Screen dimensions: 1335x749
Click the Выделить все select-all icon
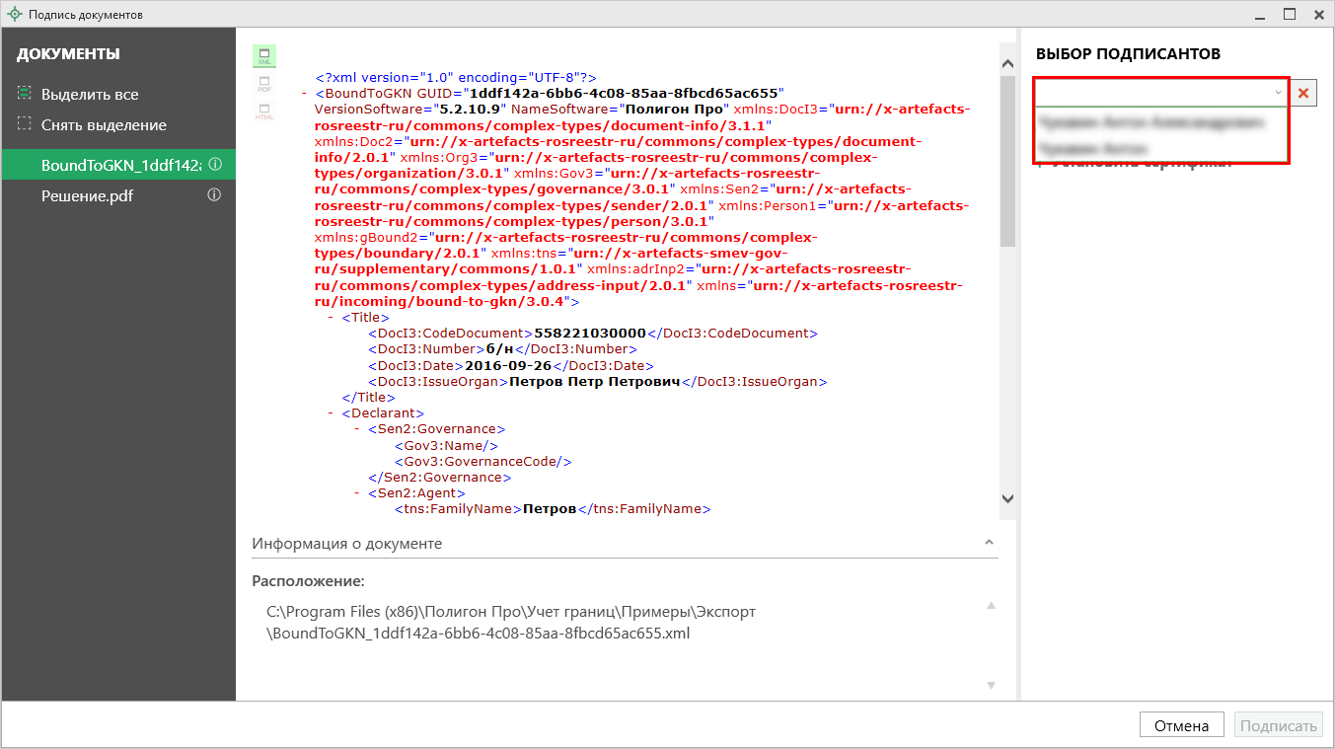coord(24,94)
